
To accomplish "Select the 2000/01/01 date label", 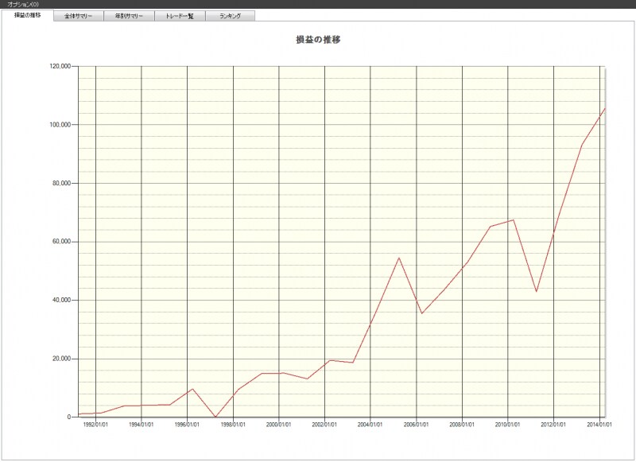I will tap(280, 425).
